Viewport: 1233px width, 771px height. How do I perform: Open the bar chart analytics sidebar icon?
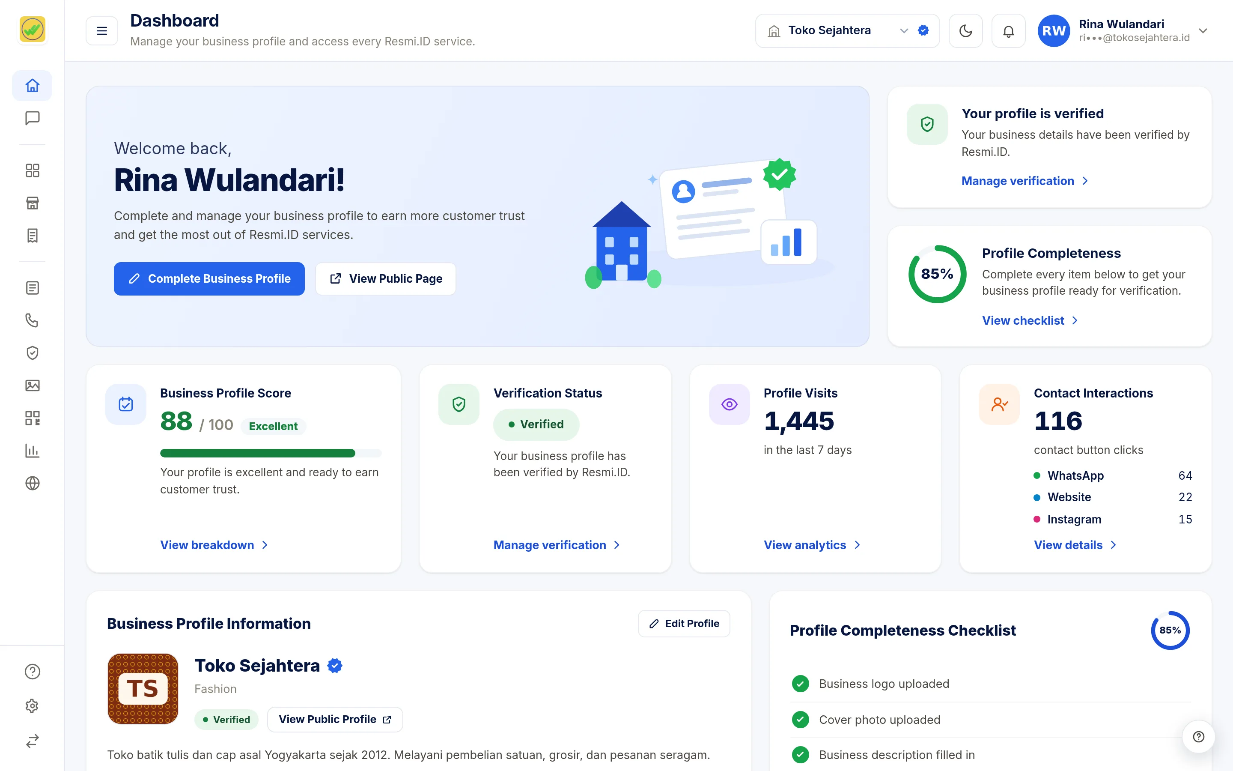(32, 451)
